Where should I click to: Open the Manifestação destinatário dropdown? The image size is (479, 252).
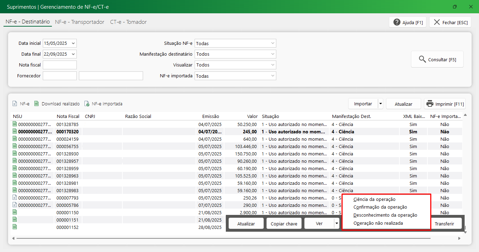(x=273, y=54)
